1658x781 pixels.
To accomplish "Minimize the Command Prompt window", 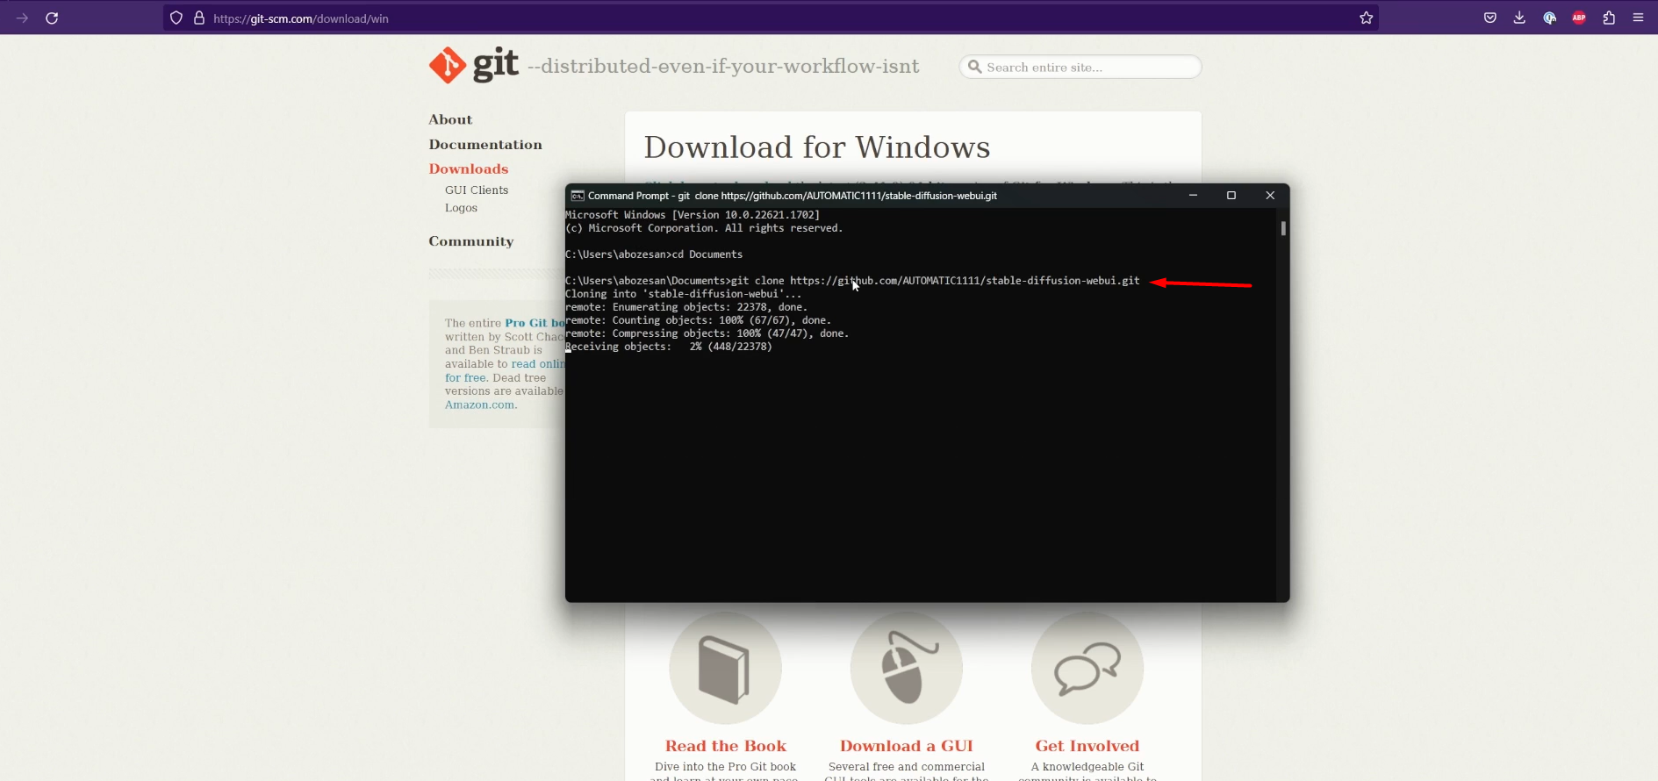I will [1193, 196].
